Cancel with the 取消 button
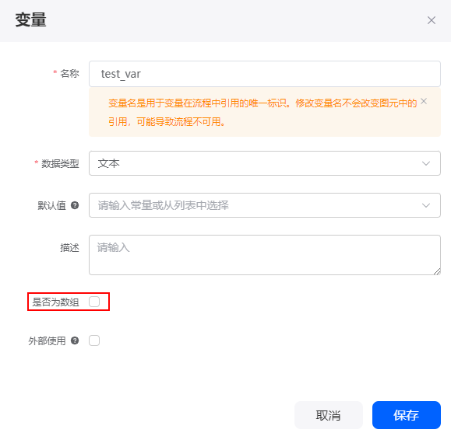This screenshot has height=433, width=451. click(x=329, y=415)
